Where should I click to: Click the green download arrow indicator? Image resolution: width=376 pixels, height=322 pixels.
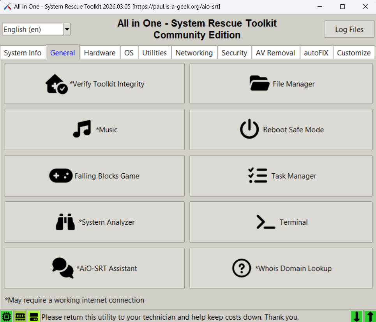pos(356,317)
